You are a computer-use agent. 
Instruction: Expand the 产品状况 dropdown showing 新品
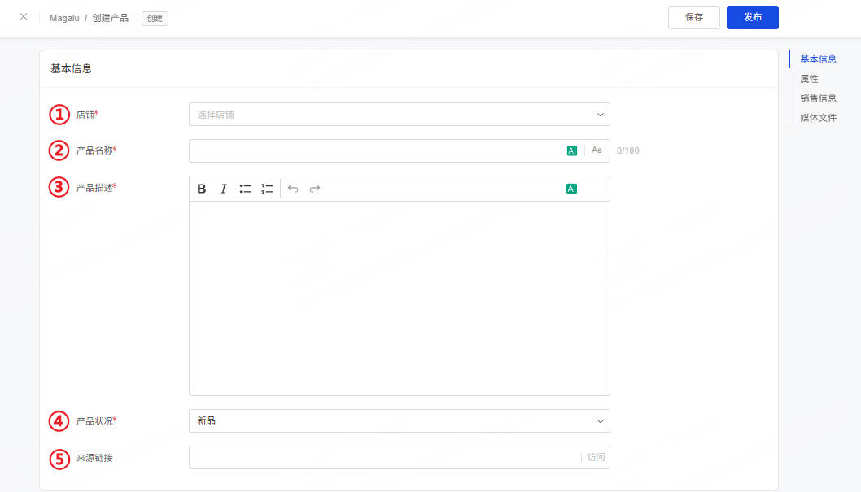pos(400,420)
